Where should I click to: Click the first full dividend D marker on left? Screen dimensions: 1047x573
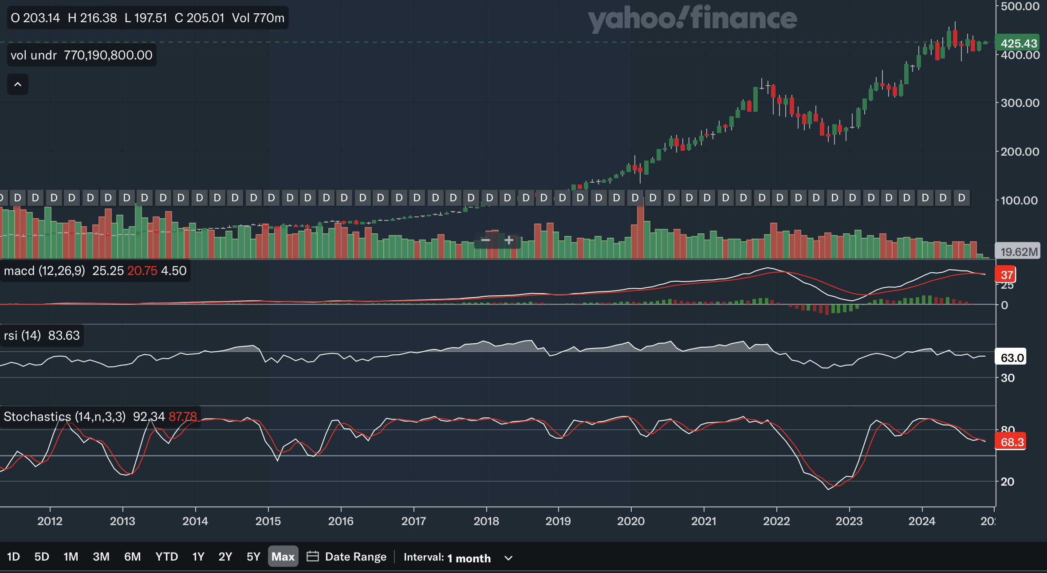point(17,198)
